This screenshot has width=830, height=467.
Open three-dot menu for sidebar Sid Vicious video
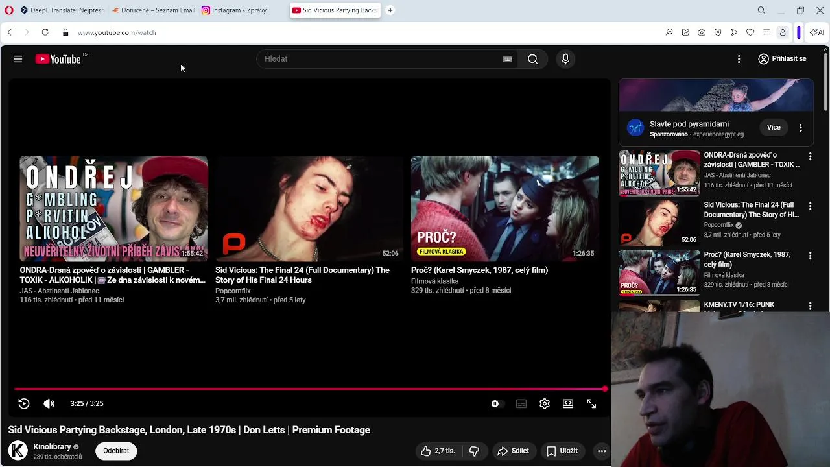810,206
